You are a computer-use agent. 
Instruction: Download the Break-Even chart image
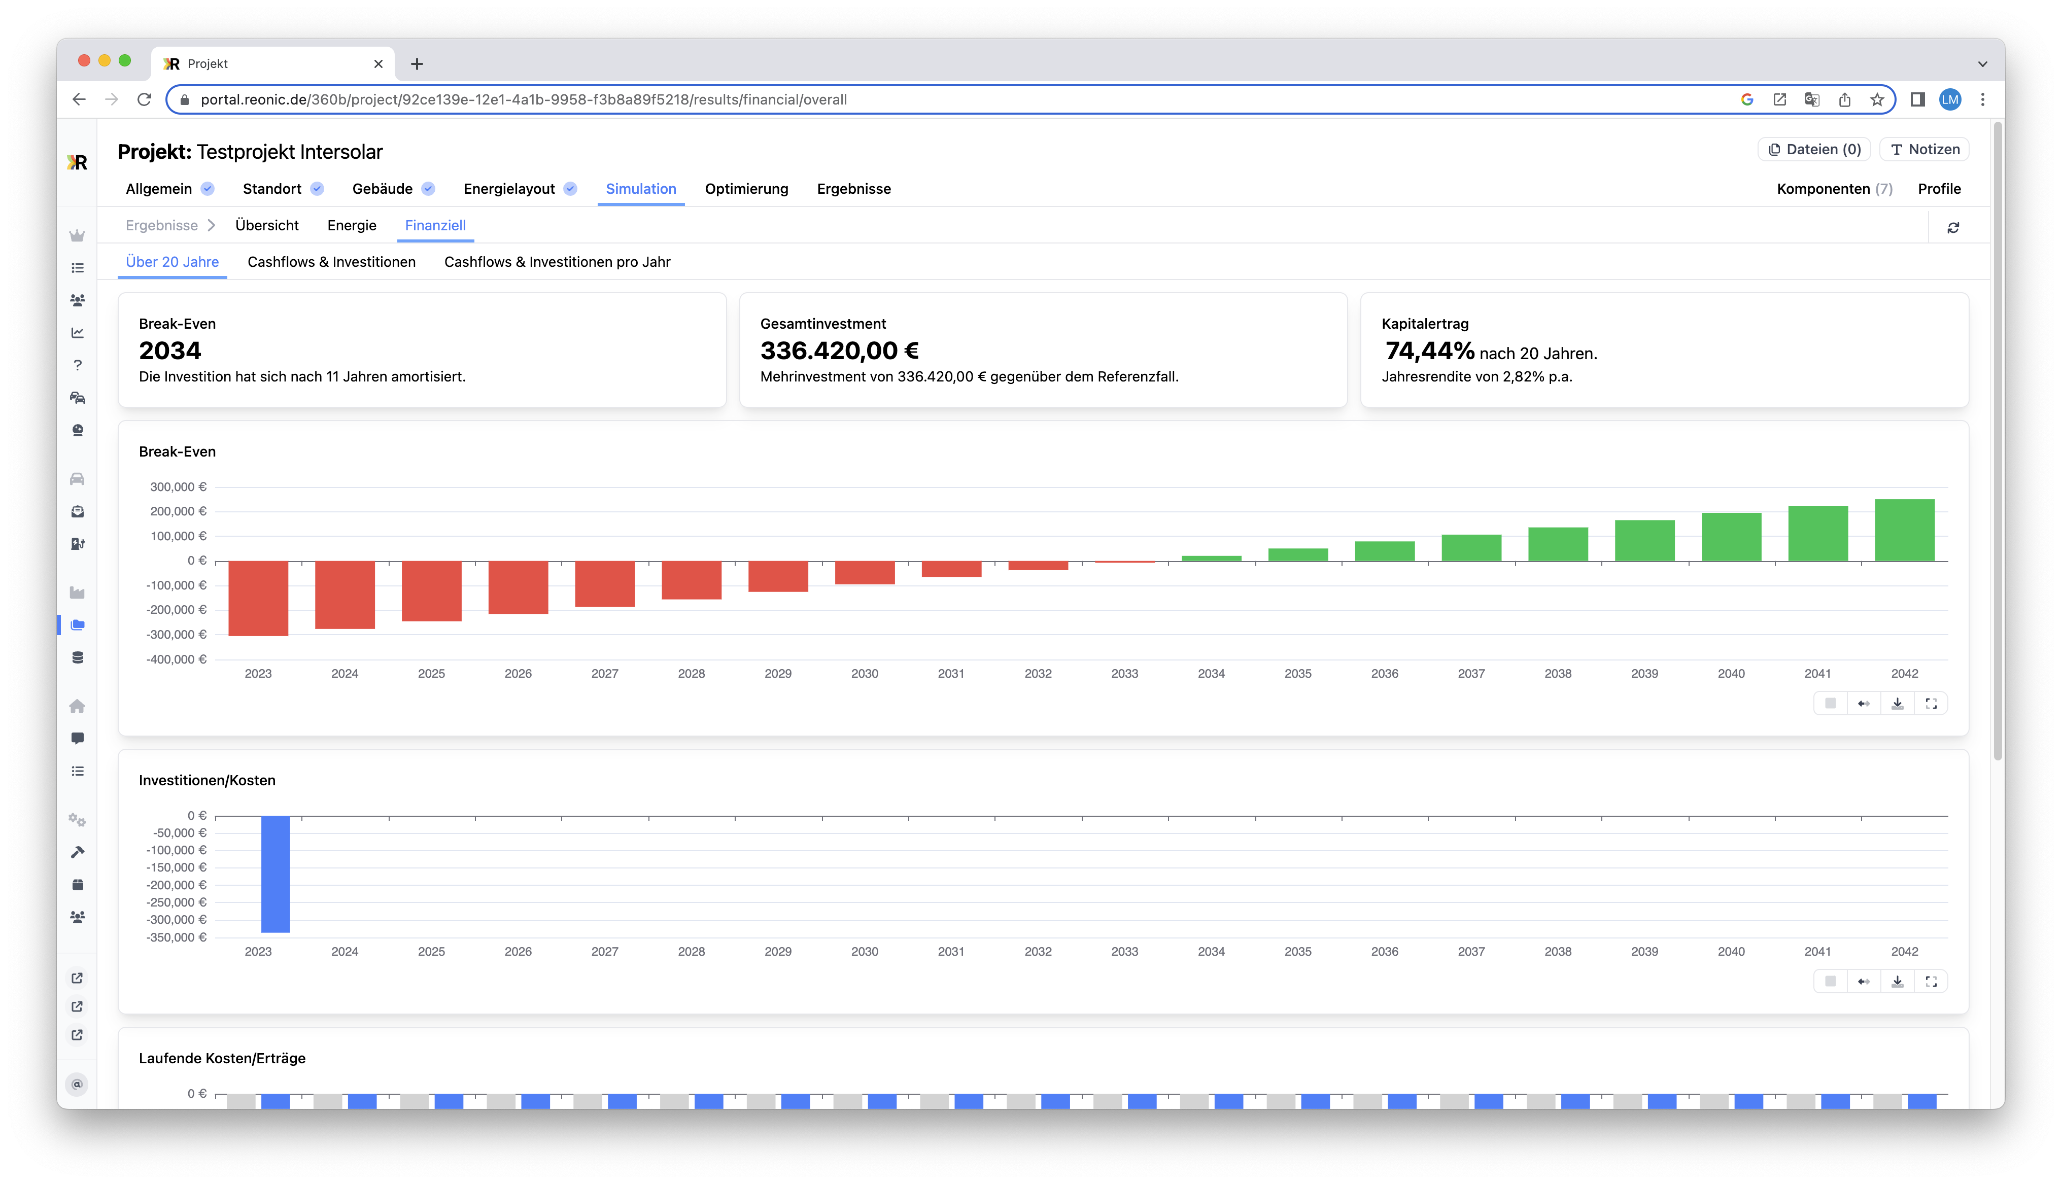pyautogui.click(x=1897, y=704)
